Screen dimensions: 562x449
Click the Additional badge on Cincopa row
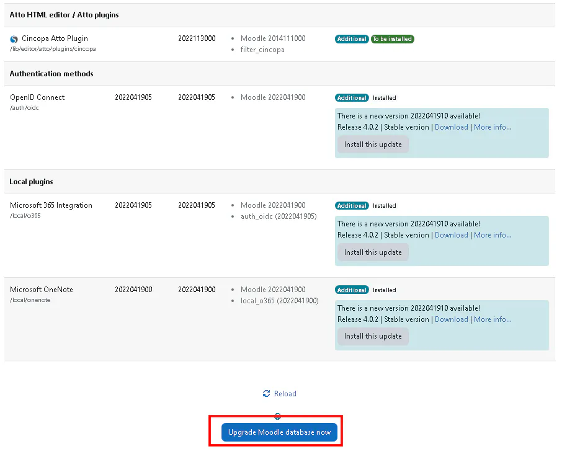352,39
